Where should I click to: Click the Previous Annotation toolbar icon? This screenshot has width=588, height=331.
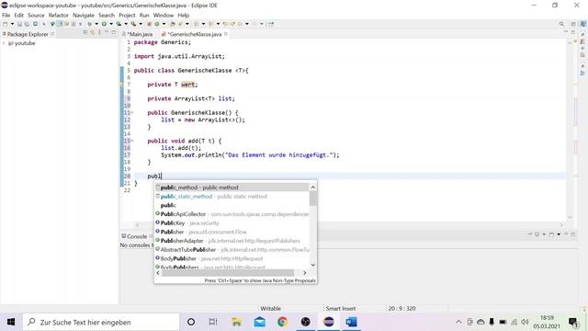[x=210, y=24]
